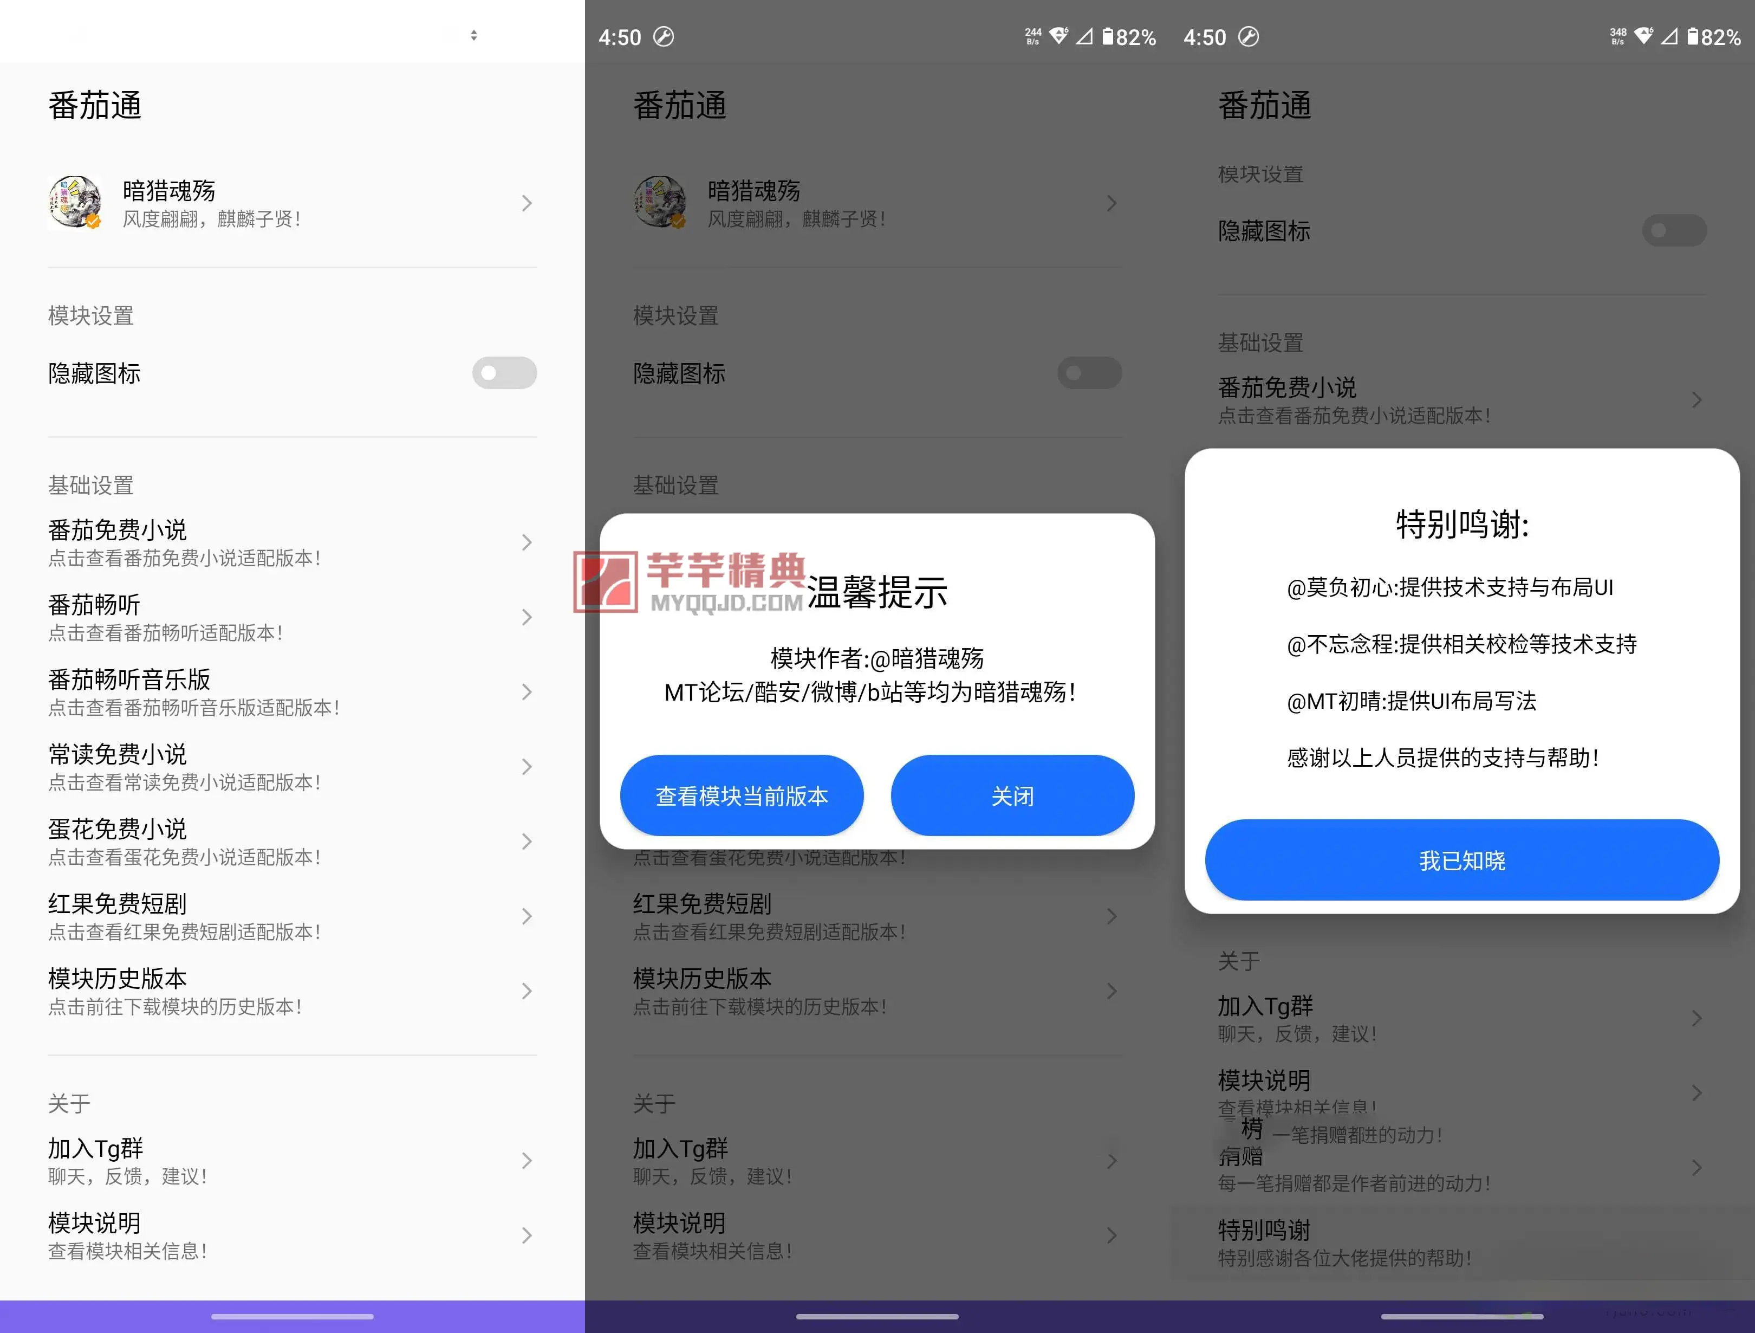Tap wrench icon in middle status bar

click(x=664, y=36)
